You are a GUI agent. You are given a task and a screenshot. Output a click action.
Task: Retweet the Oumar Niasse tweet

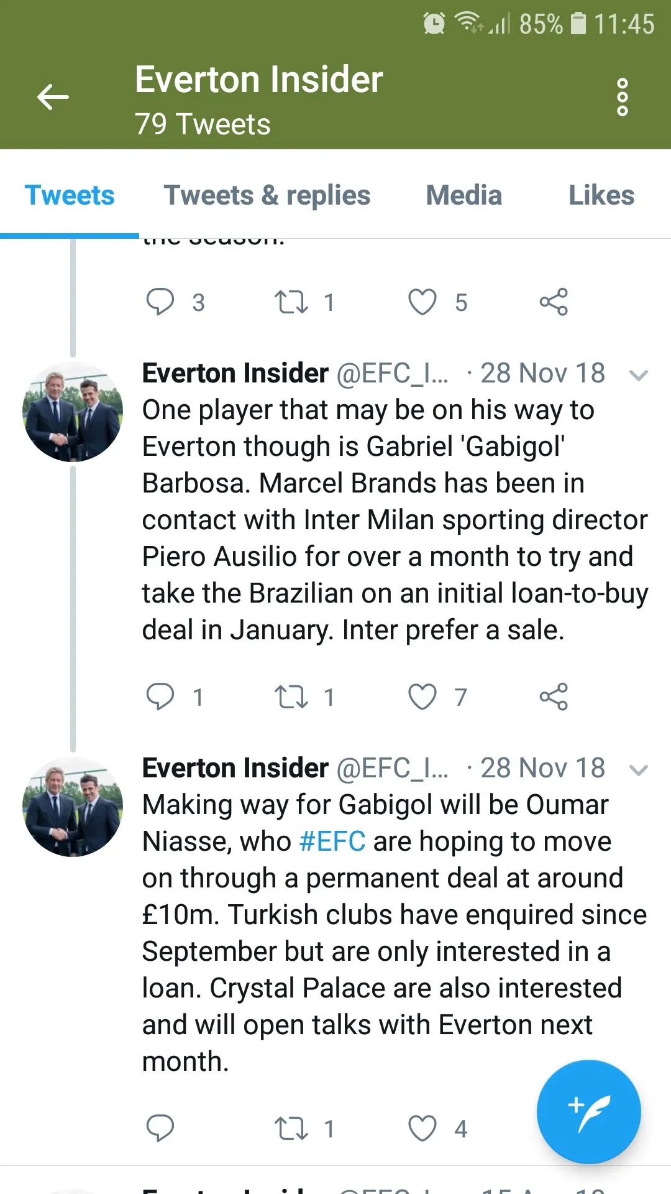(x=291, y=1128)
